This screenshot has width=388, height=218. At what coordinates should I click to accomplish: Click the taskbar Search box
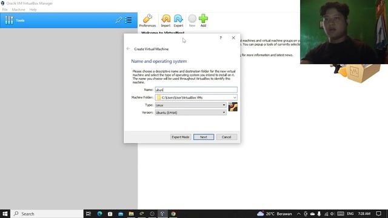coord(47,214)
